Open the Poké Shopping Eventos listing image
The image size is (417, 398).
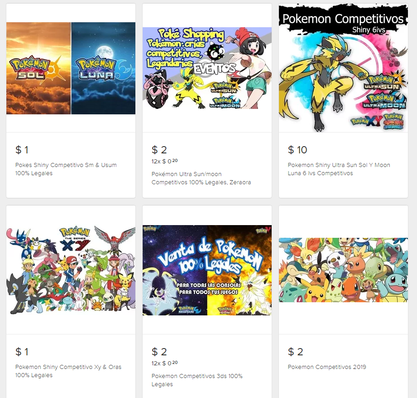(x=207, y=68)
